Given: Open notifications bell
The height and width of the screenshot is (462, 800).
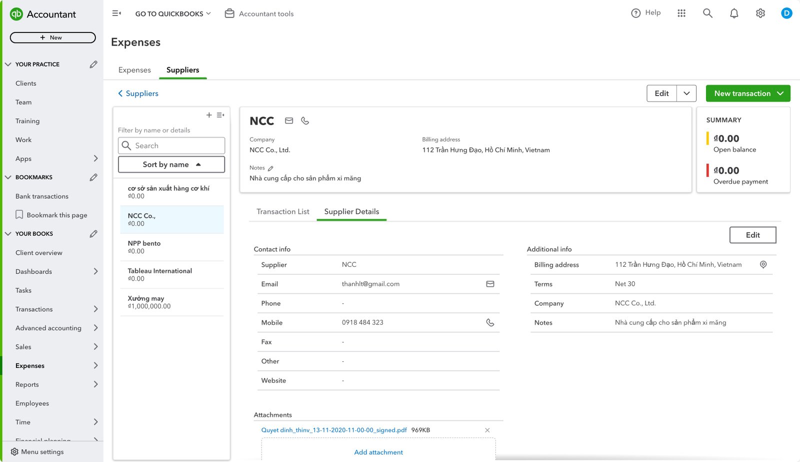Looking at the screenshot, I should (734, 14).
